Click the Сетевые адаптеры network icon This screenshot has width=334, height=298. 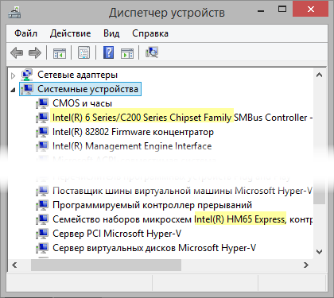tap(27, 75)
